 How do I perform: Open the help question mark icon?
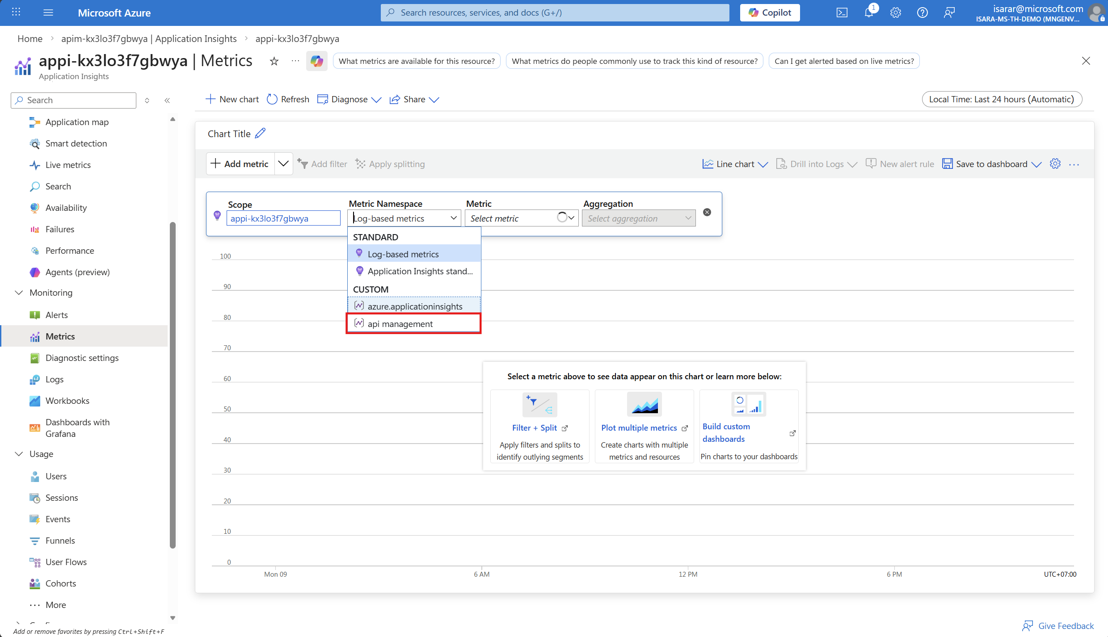[x=923, y=13]
